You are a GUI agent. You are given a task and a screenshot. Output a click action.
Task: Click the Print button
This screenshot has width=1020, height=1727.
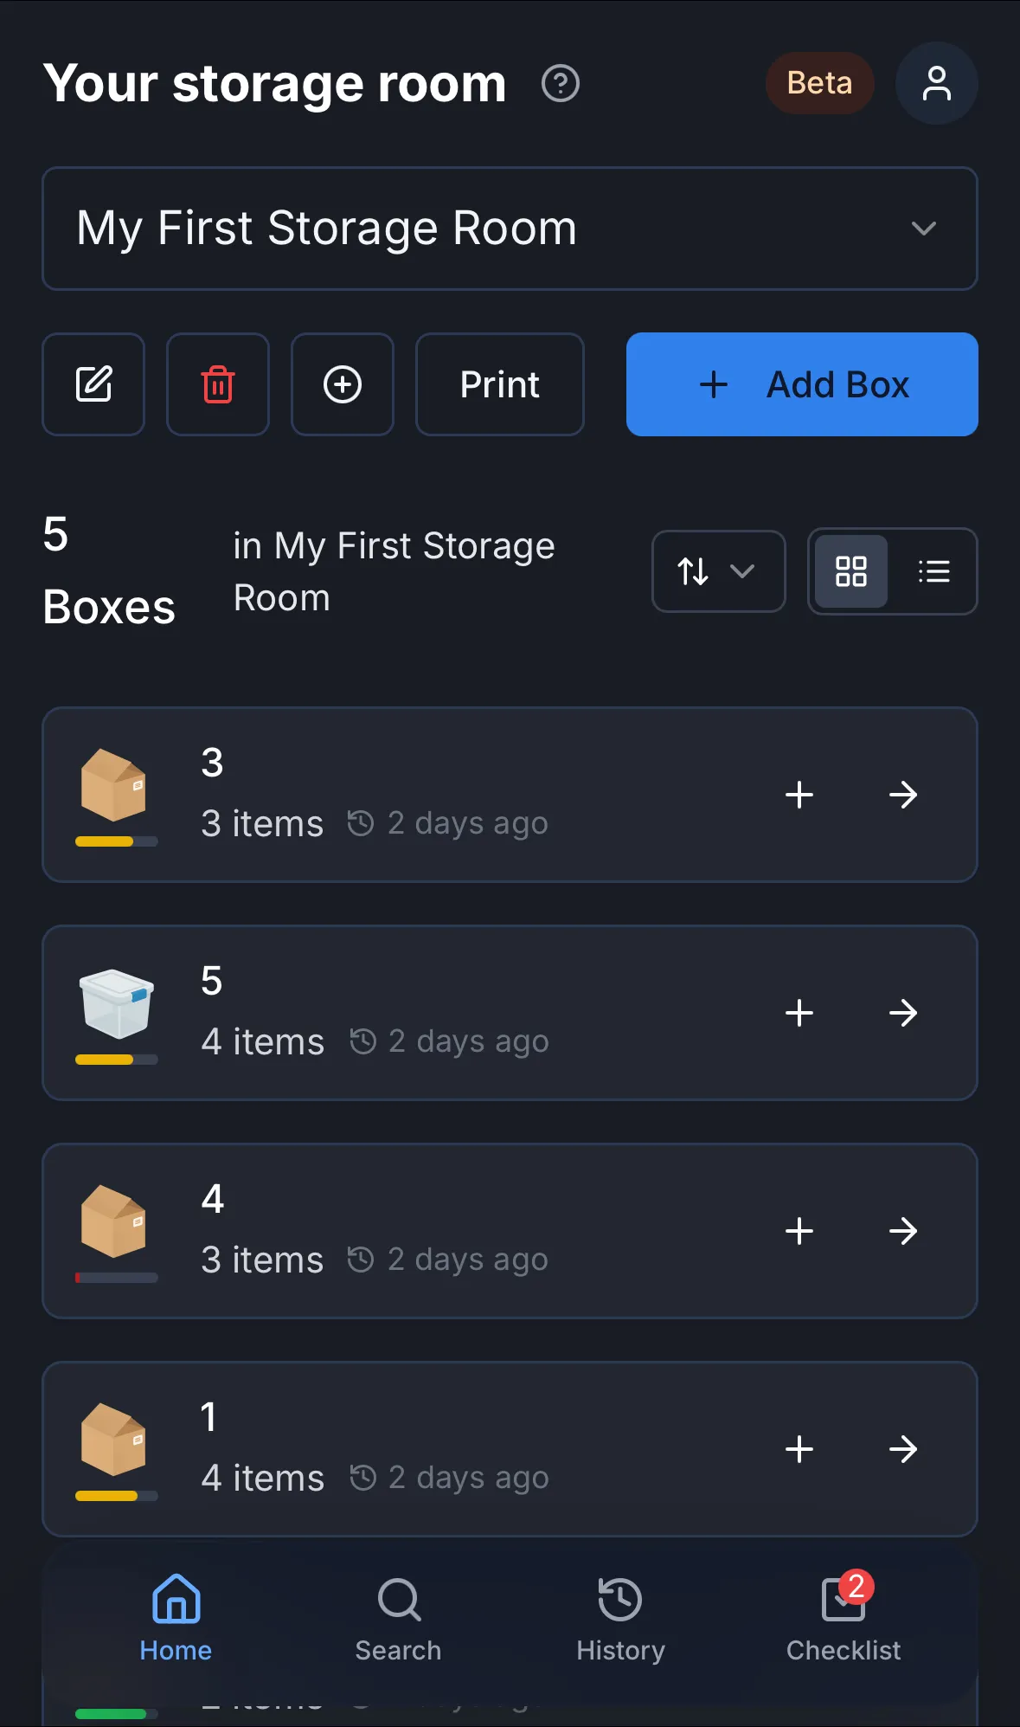click(x=500, y=384)
